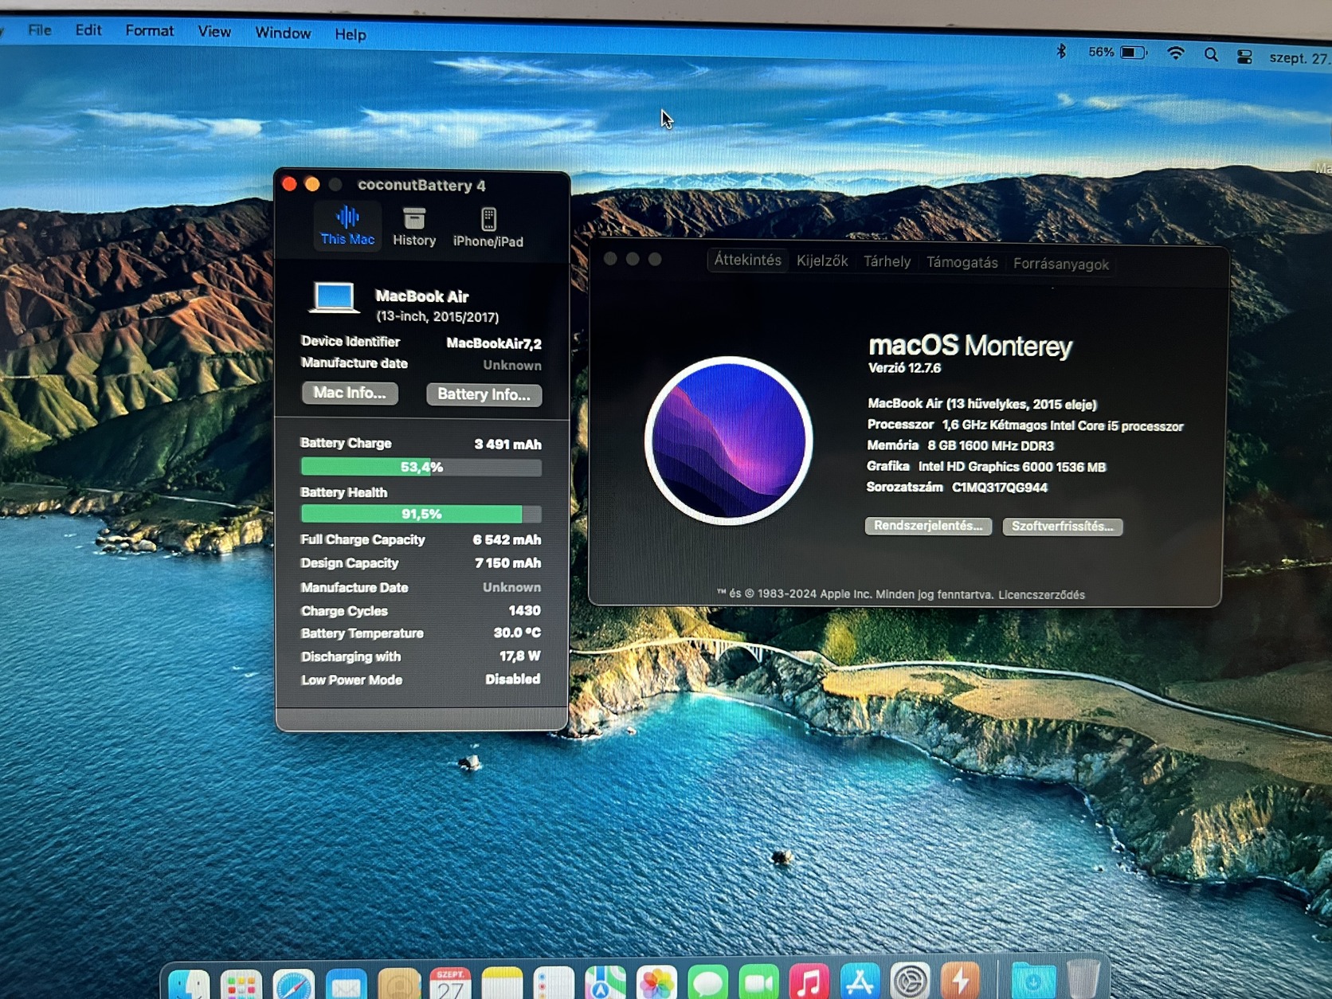Open the Wi-Fi menu bar icon
Screen dimensions: 1332x999
tap(1176, 53)
